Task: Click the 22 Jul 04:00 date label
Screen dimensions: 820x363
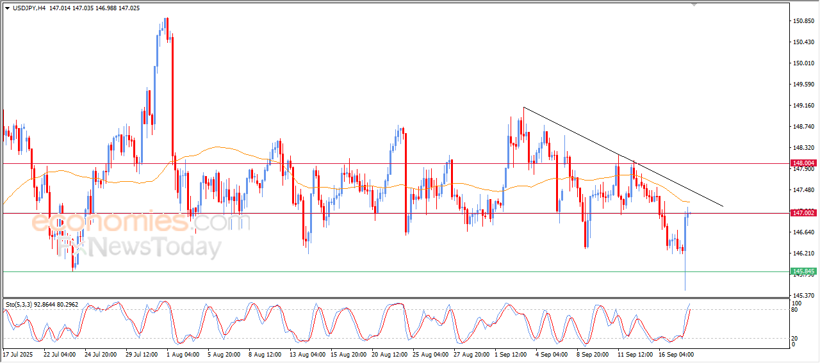Action: click(59, 354)
